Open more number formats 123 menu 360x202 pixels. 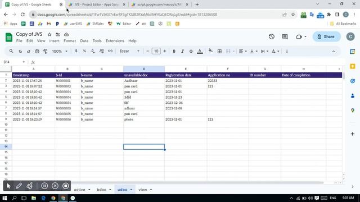[110, 51]
